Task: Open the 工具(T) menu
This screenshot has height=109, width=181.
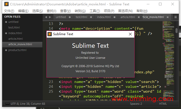Action: tap(95, 11)
